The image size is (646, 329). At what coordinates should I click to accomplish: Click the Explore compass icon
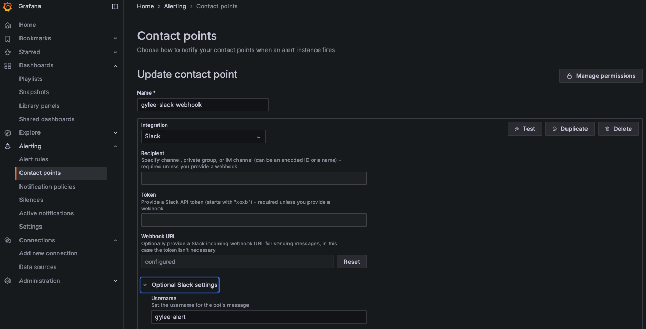coord(7,132)
